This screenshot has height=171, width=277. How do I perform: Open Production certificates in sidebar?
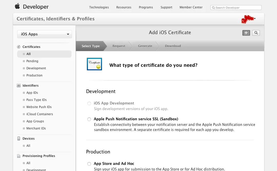(34, 75)
